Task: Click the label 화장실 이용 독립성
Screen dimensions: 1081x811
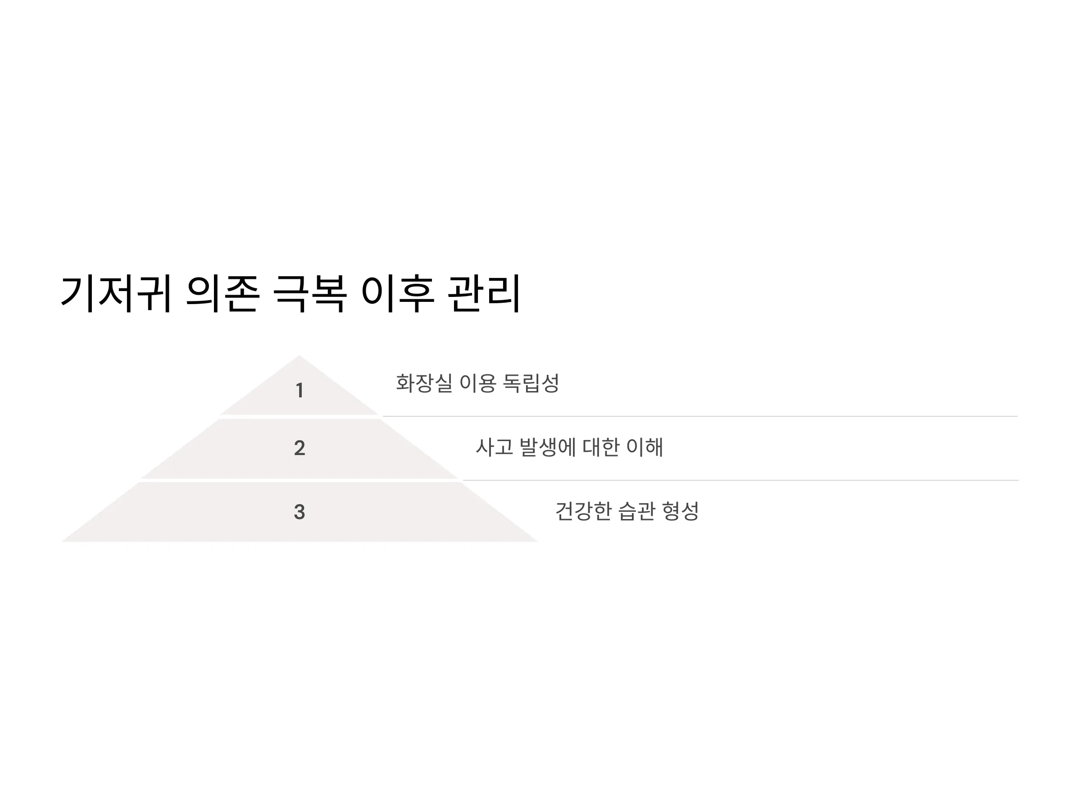Action: [x=477, y=383]
